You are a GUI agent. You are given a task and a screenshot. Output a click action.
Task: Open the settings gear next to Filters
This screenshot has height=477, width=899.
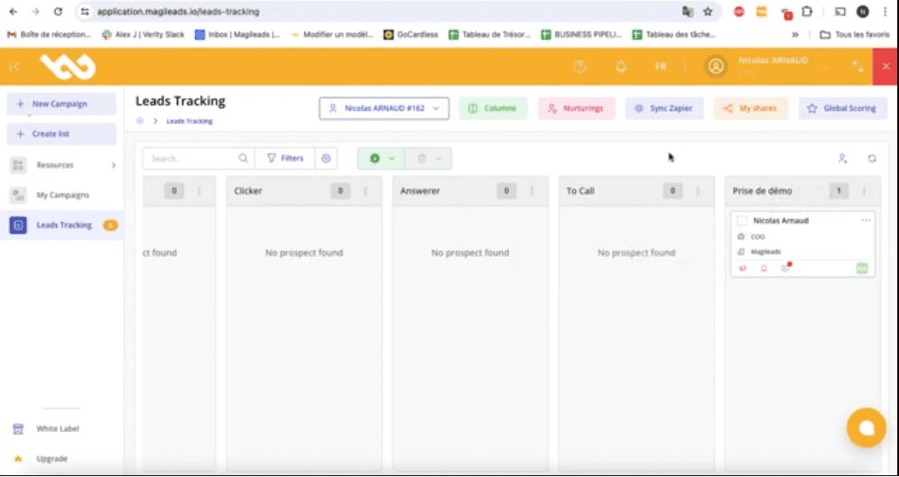(327, 159)
